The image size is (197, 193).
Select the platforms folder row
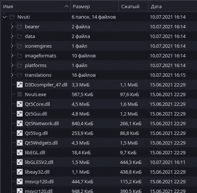(106, 65)
